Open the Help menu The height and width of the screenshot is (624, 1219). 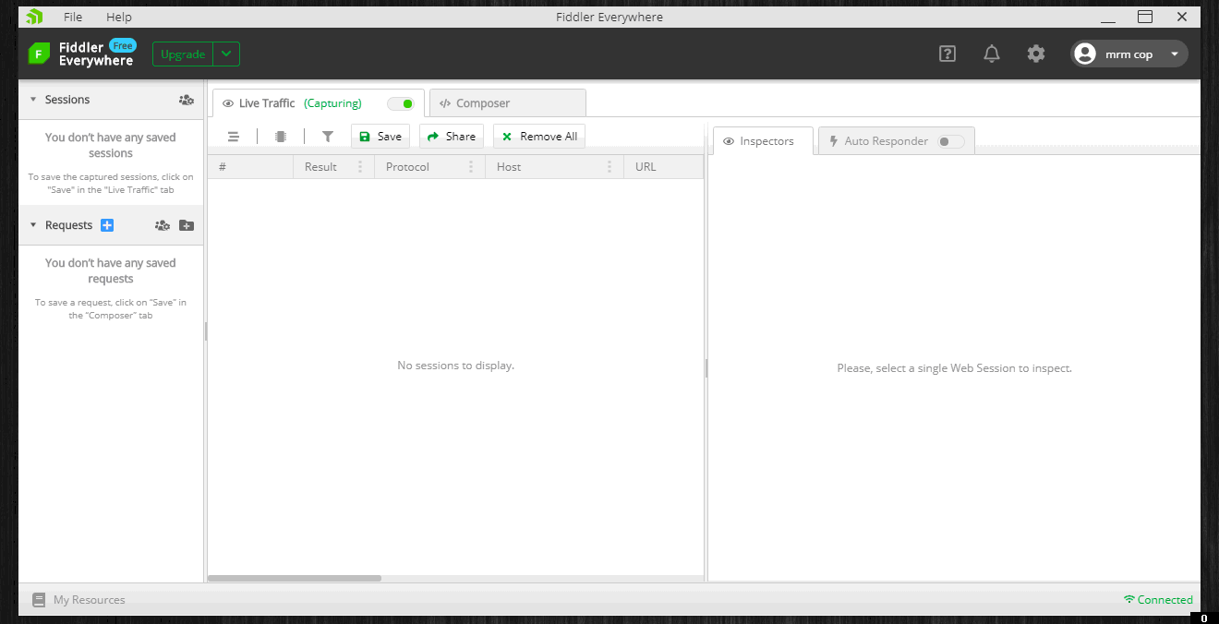[x=119, y=17]
